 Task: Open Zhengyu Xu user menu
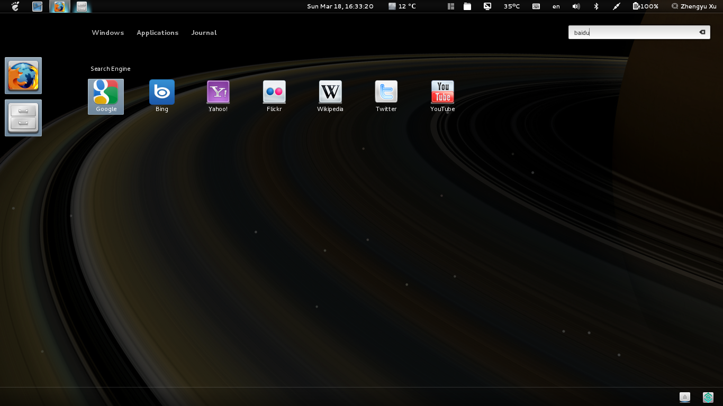click(x=693, y=6)
